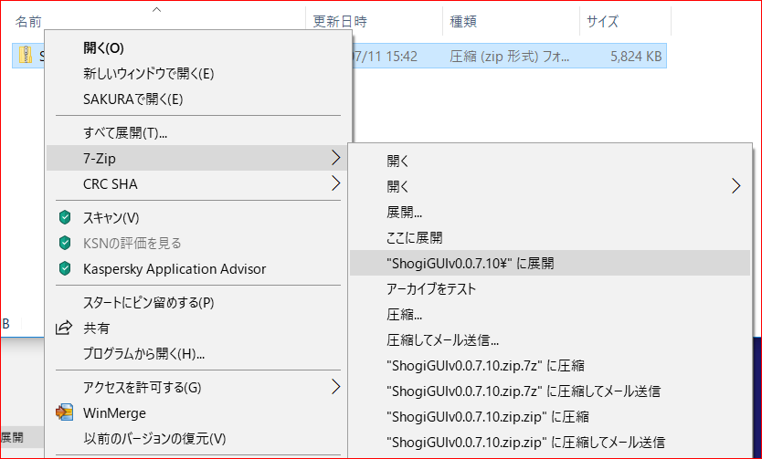
Task: Select 展開... in the 7-Zip submenu
Action: [x=550, y=212]
